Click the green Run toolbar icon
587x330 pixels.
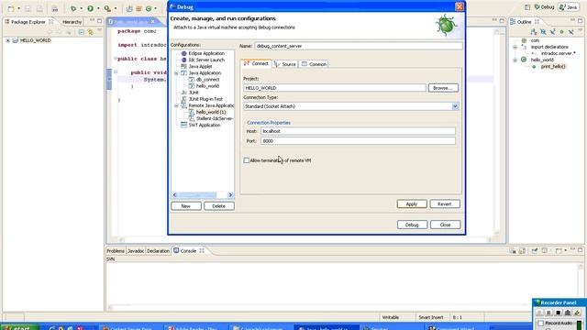click(91, 8)
